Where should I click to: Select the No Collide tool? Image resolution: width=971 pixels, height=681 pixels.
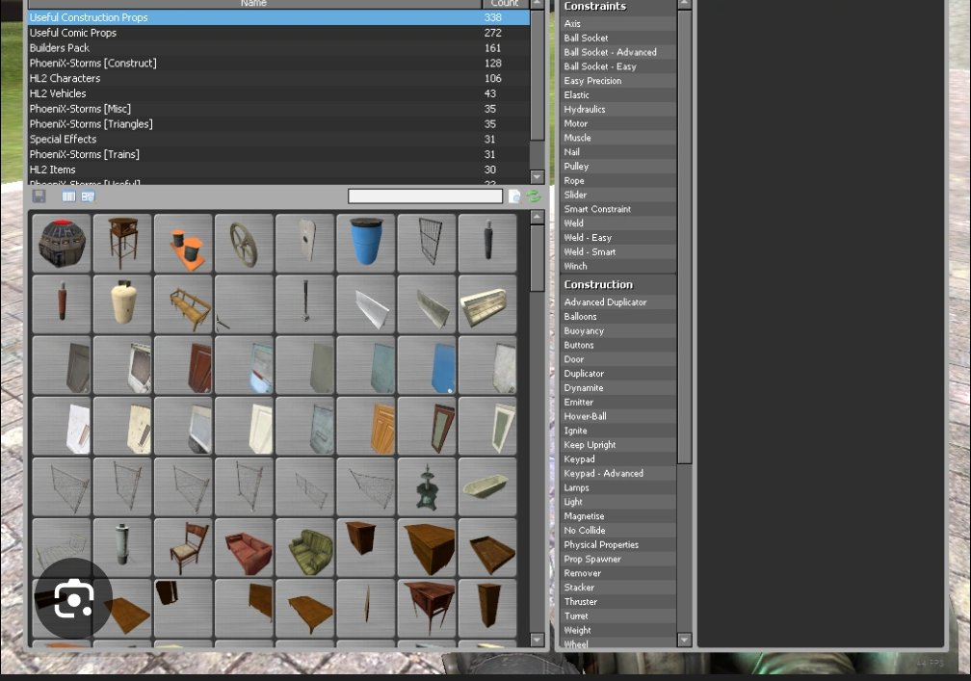coord(618,531)
